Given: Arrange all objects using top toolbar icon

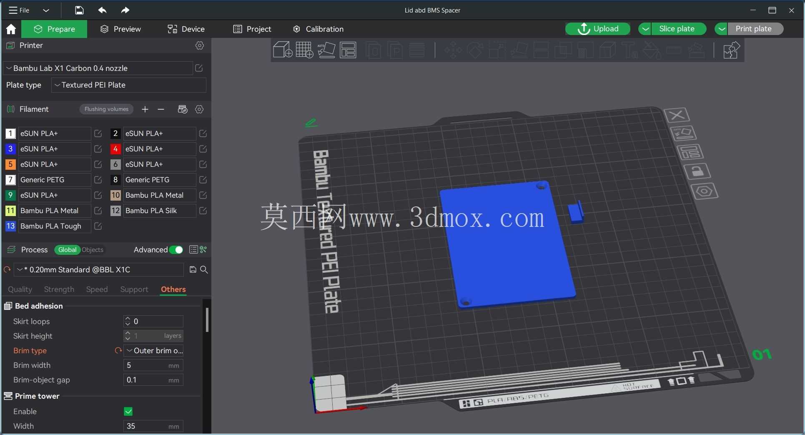Looking at the screenshot, I should [x=348, y=50].
